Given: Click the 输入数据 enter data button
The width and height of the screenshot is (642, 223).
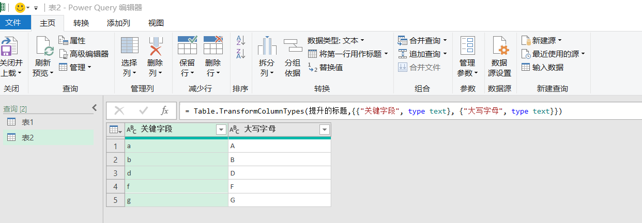Looking at the screenshot, I should click(542, 67).
